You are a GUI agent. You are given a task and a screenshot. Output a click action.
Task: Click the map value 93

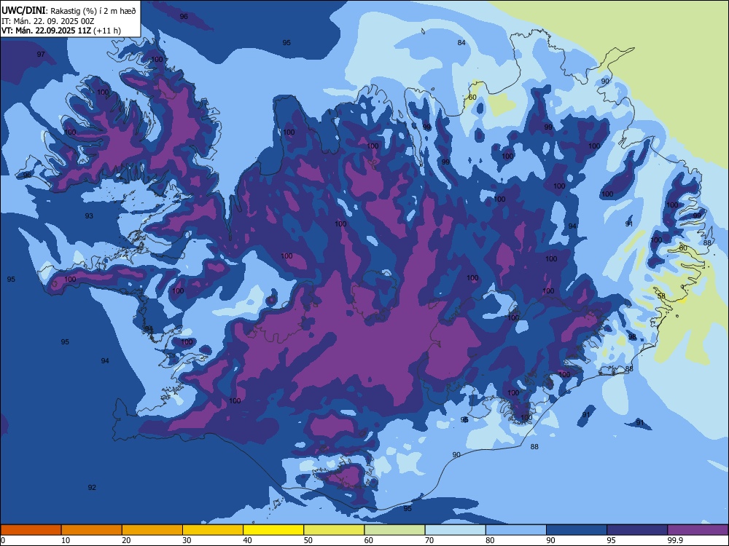[x=89, y=216]
